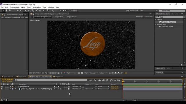Select the Clone Stamp tool
The width and height of the screenshot is (186, 104).
tap(40, 10)
